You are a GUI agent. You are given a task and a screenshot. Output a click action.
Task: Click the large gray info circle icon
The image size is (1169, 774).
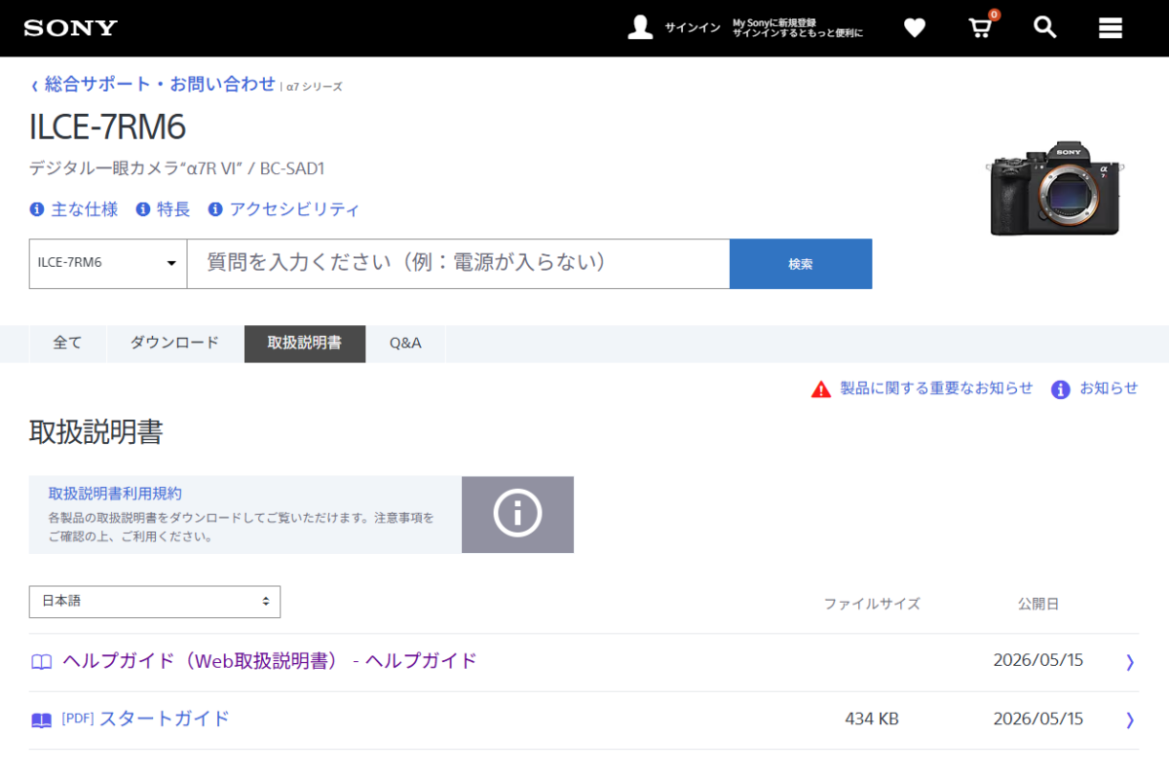coord(517,513)
